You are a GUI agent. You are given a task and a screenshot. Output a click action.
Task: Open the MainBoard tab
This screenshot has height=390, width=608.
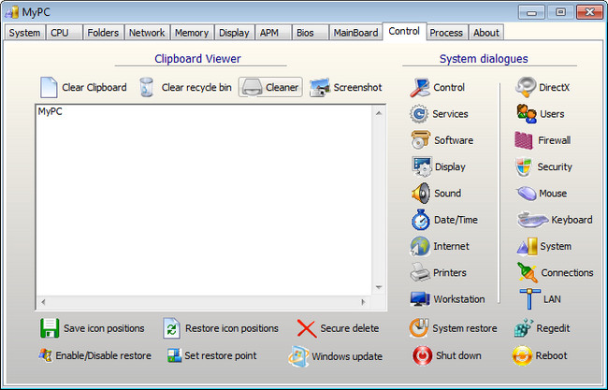coord(355,33)
